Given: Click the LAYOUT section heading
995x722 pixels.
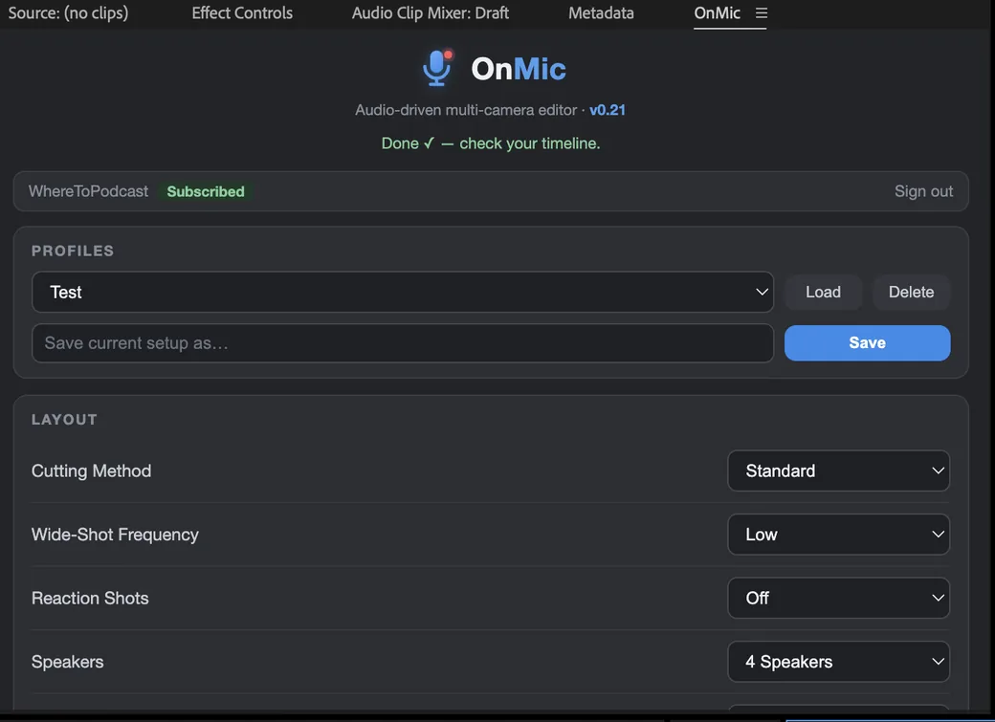Looking at the screenshot, I should [x=65, y=420].
